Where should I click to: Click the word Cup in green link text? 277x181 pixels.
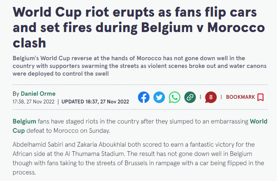pos(19,131)
